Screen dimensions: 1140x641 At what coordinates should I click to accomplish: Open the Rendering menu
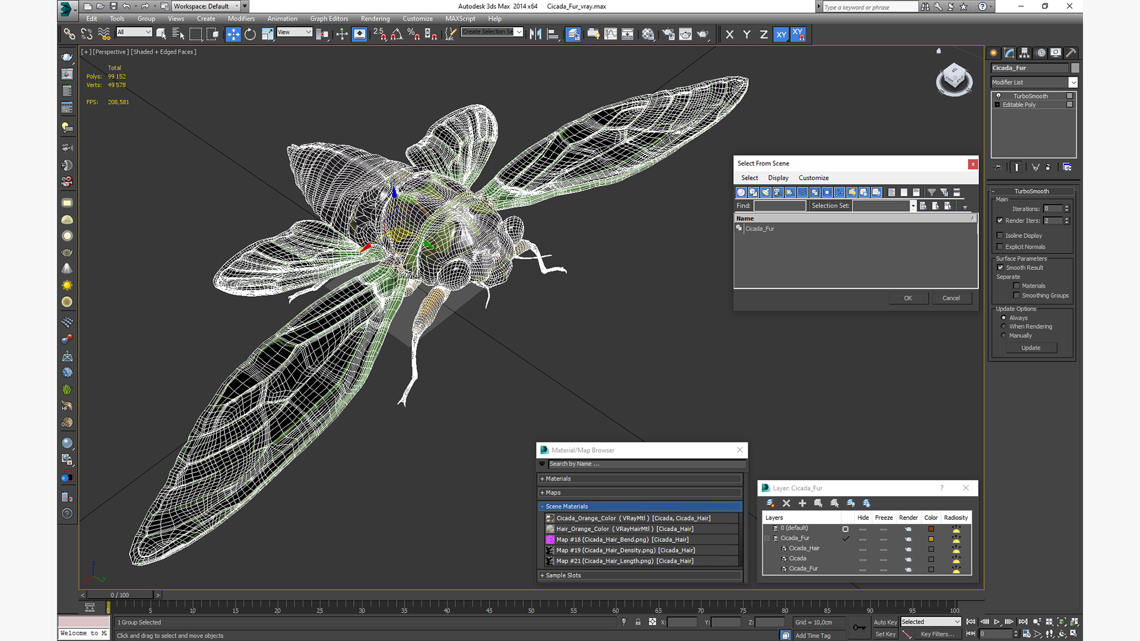click(375, 18)
